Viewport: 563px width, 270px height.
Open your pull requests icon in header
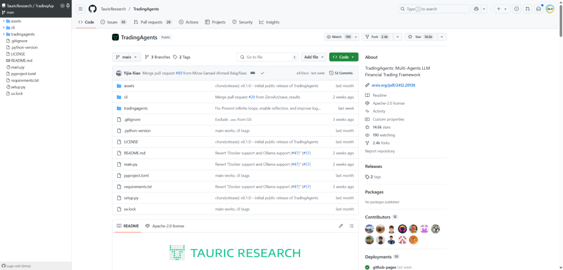click(528, 9)
